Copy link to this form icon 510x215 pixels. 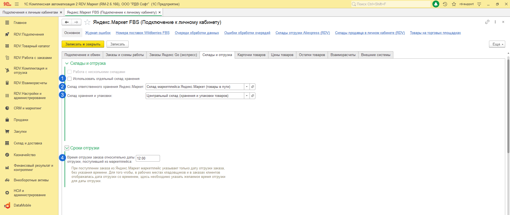pos(487,22)
